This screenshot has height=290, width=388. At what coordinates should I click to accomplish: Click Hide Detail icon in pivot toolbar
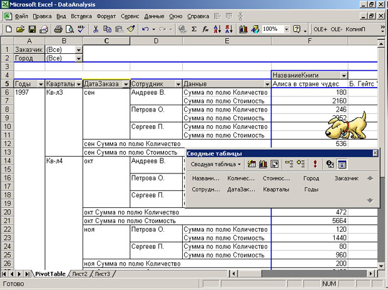coord(288,164)
